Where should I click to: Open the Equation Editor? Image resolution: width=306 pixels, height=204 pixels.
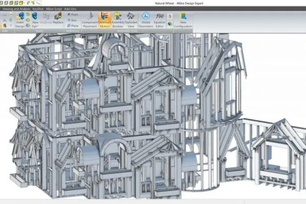pyautogui.click(x=160, y=20)
